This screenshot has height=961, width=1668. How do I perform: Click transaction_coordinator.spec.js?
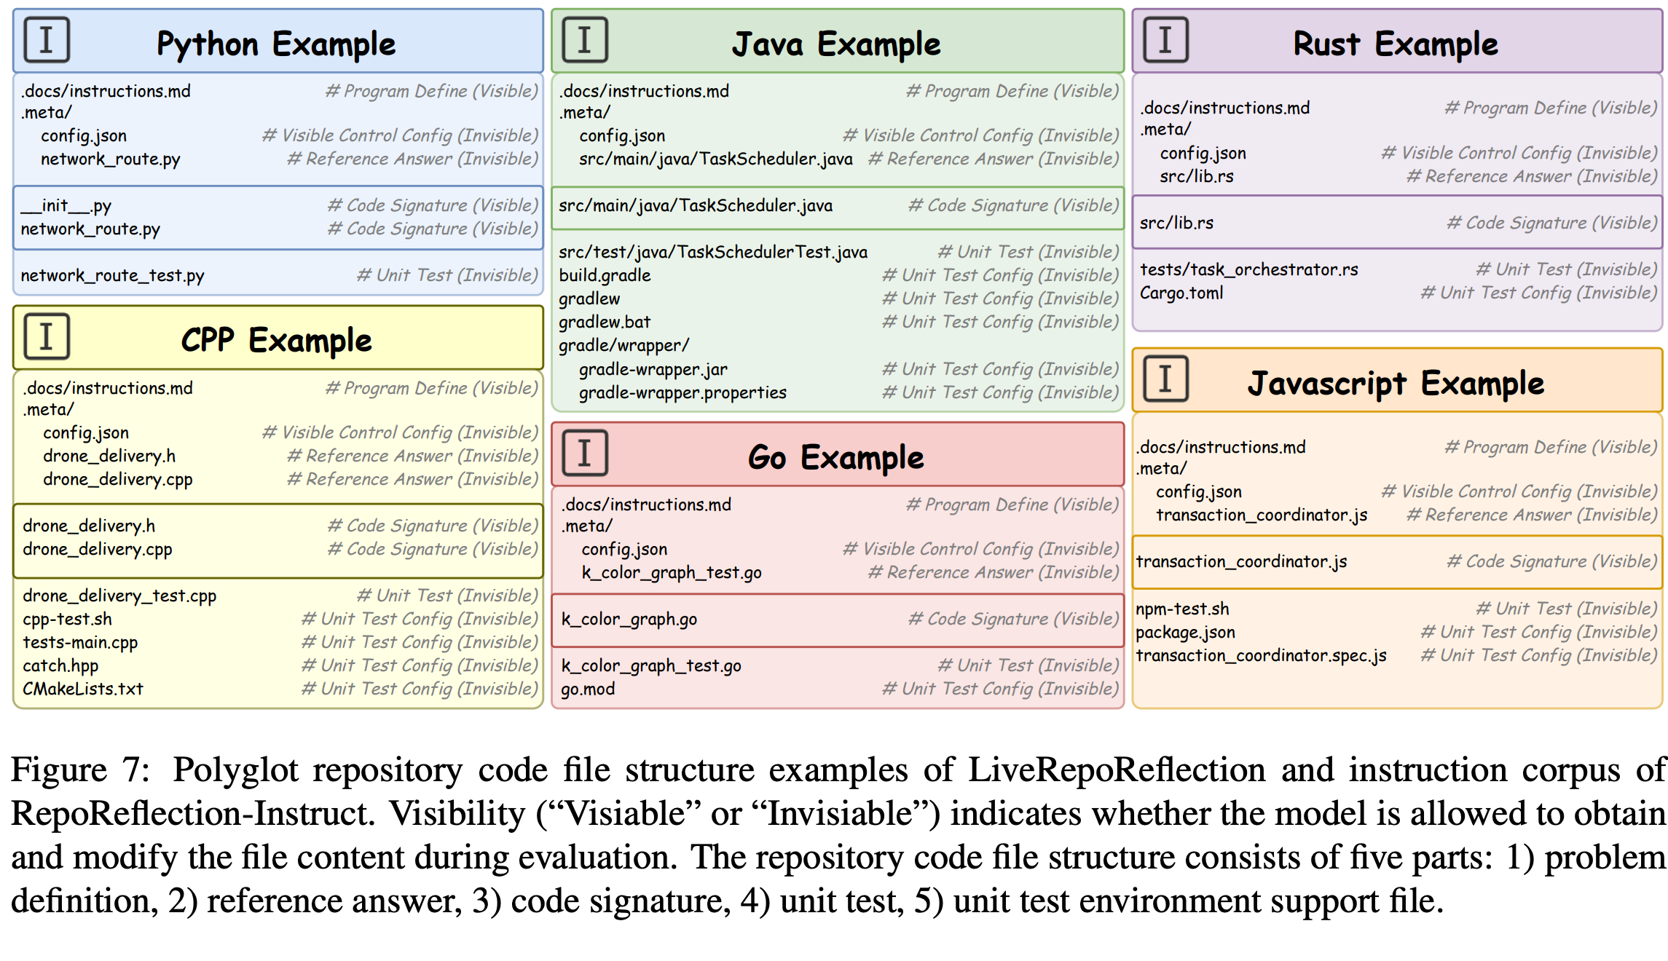(1261, 656)
